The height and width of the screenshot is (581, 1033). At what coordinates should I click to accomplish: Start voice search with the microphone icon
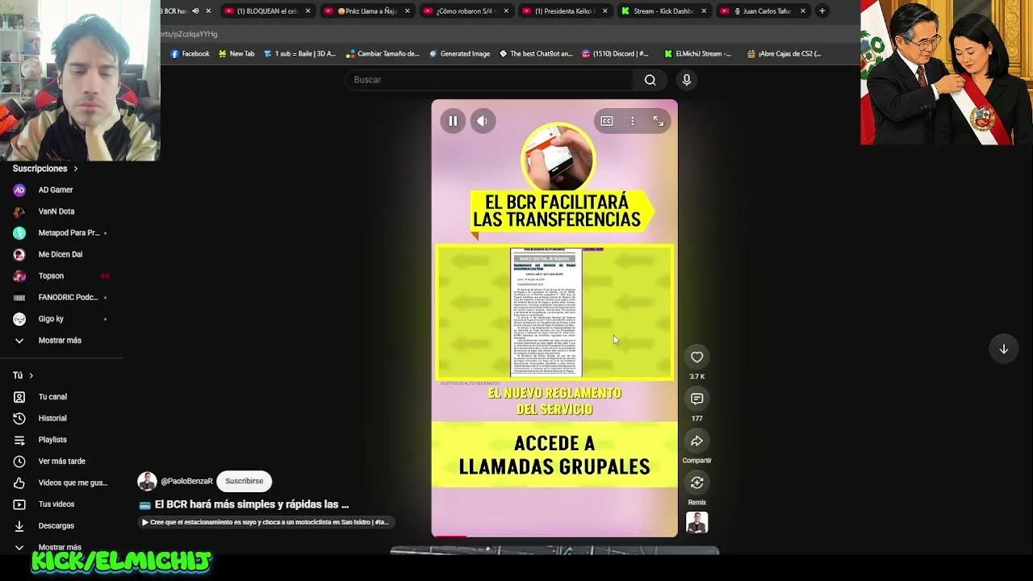click(x=687, y=80)
